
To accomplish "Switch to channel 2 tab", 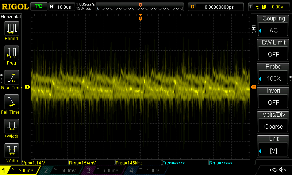I will click(x=60, y=170).
